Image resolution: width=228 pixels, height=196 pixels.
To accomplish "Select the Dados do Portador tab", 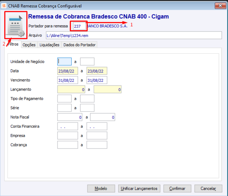I will click(80, 45).
